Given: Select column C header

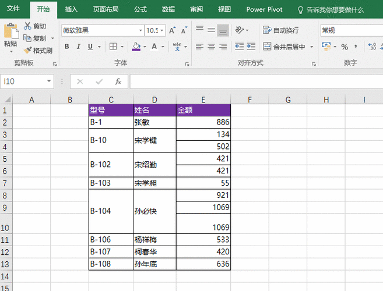Looking at the screenshot, I should 111,100.
